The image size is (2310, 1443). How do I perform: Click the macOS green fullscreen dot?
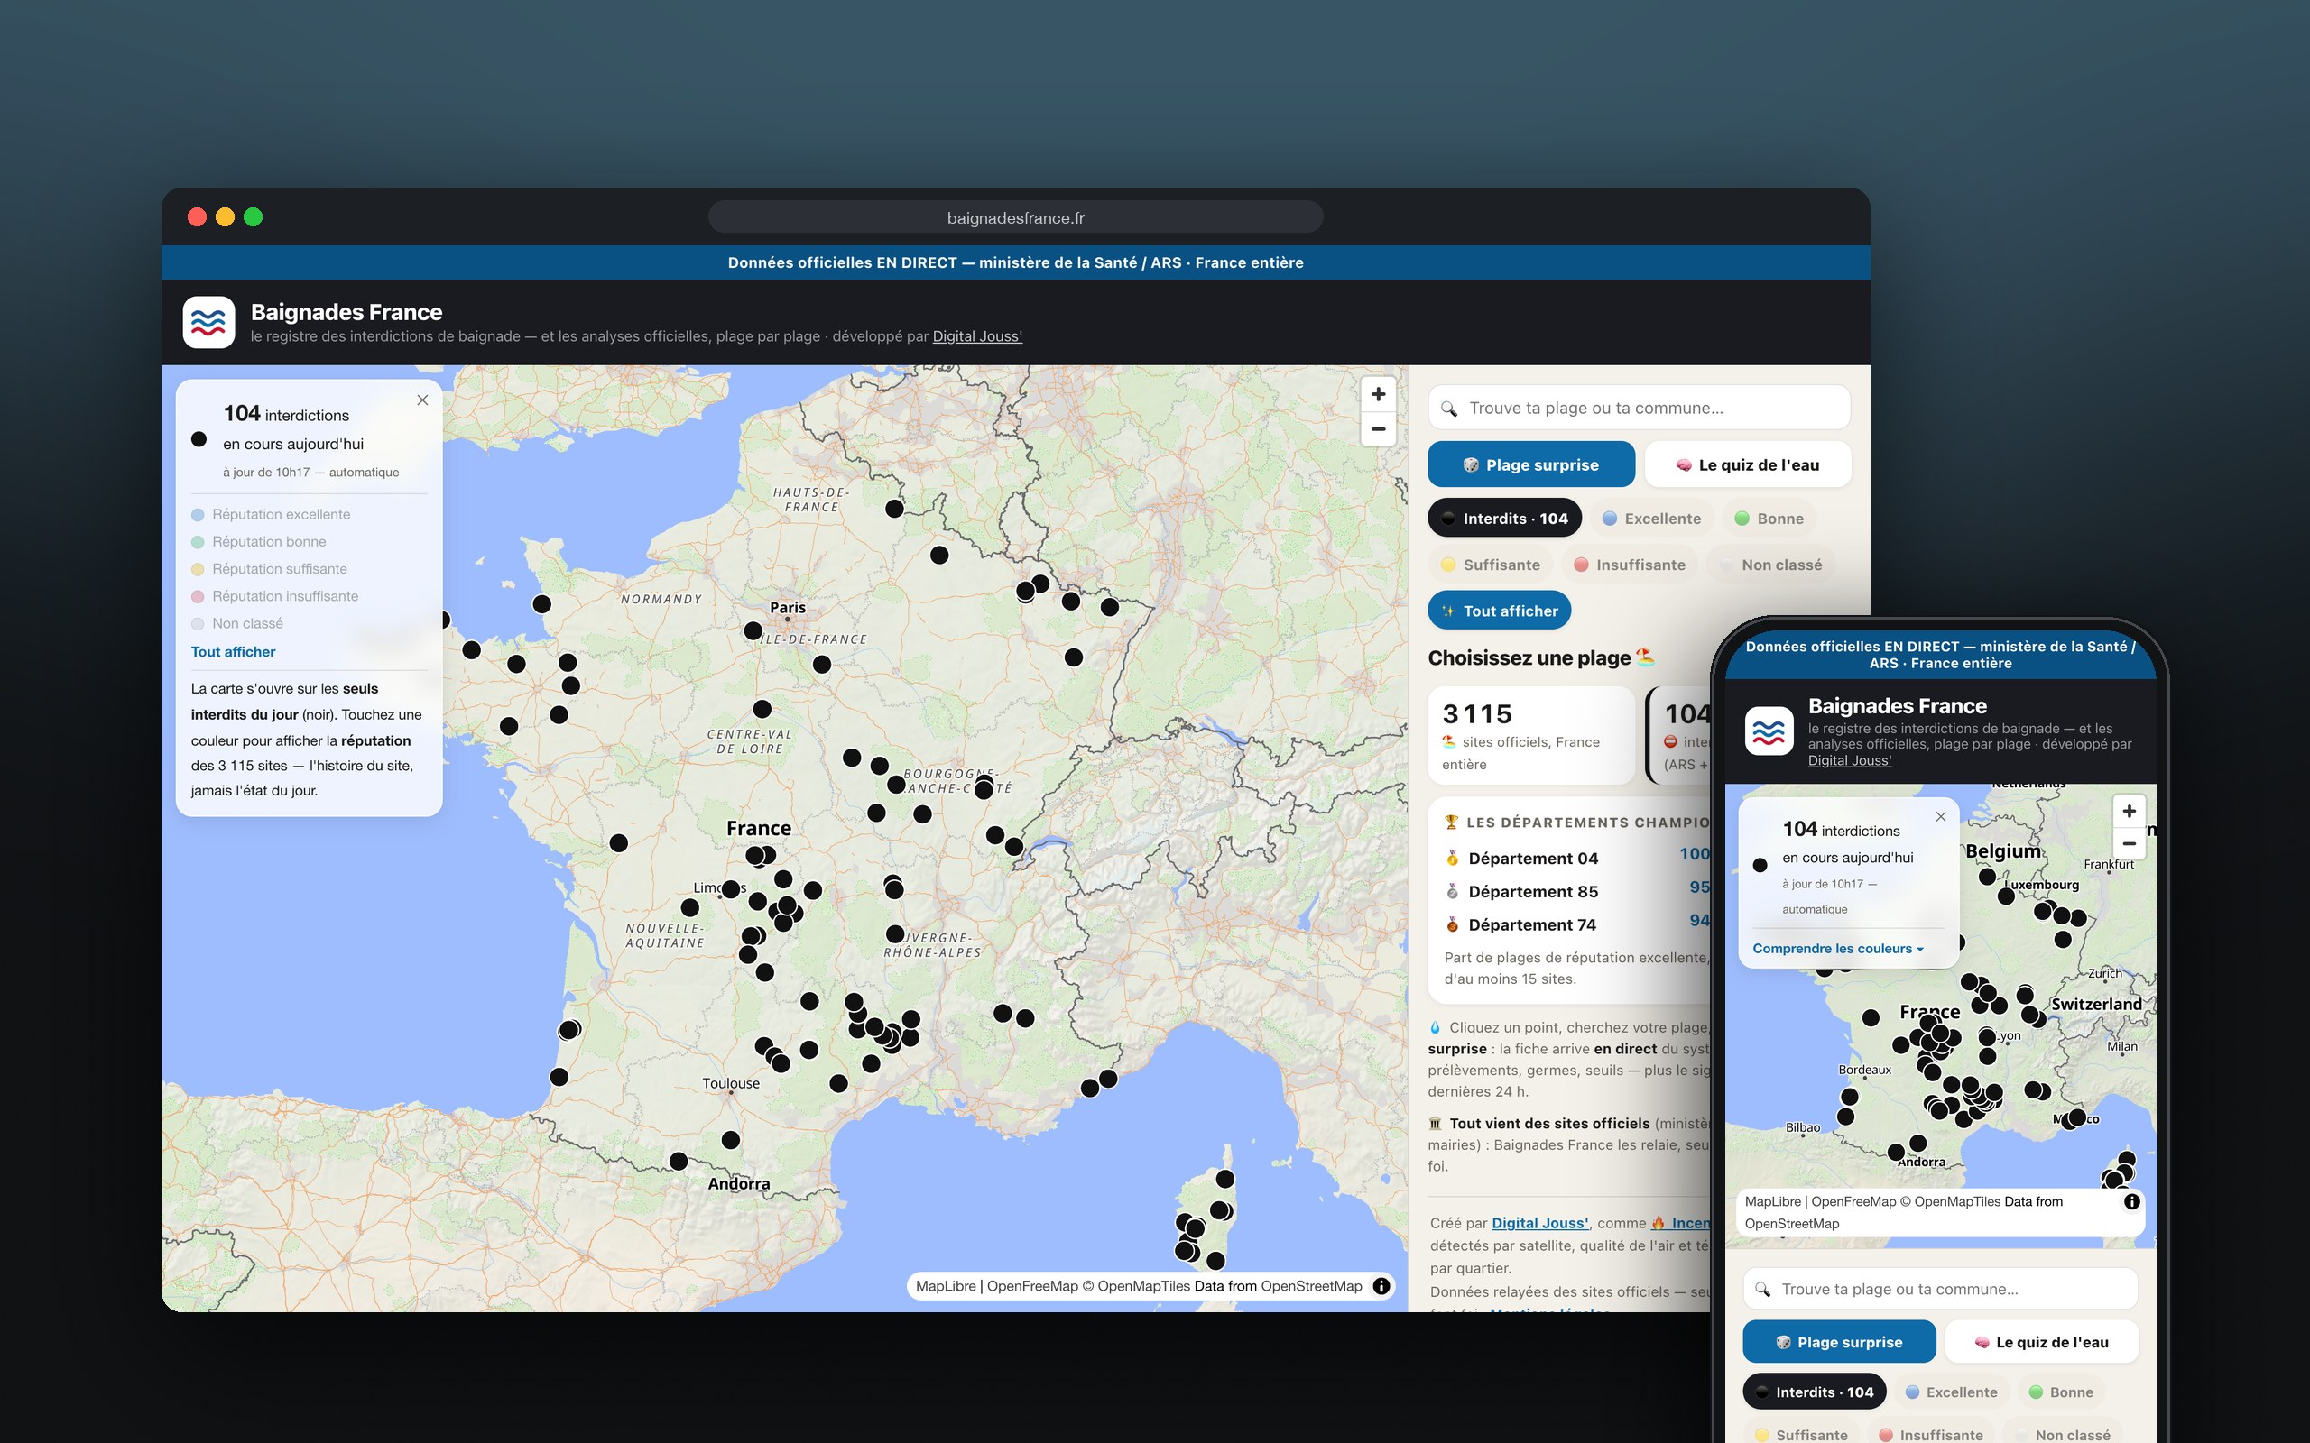click(x=253, y=216)
